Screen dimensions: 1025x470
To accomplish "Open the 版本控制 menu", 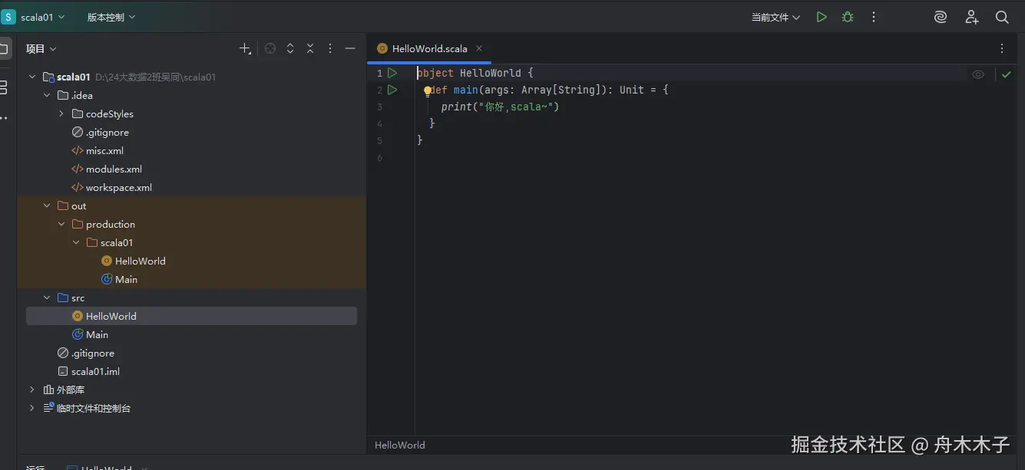I will 111,17.
